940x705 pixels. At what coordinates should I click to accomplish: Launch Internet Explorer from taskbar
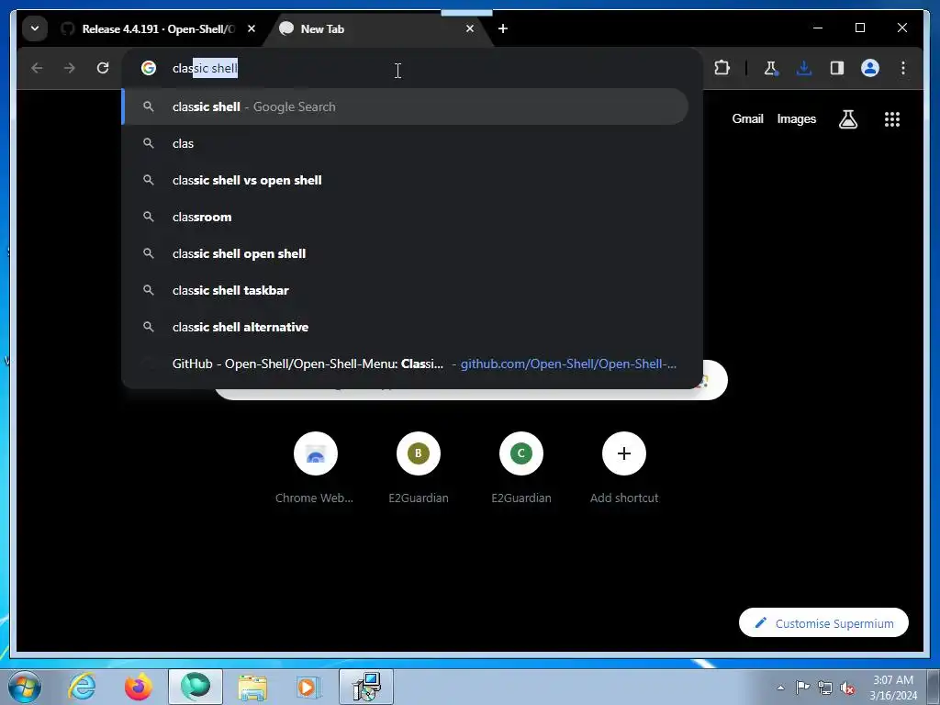[x=82, y=687]
